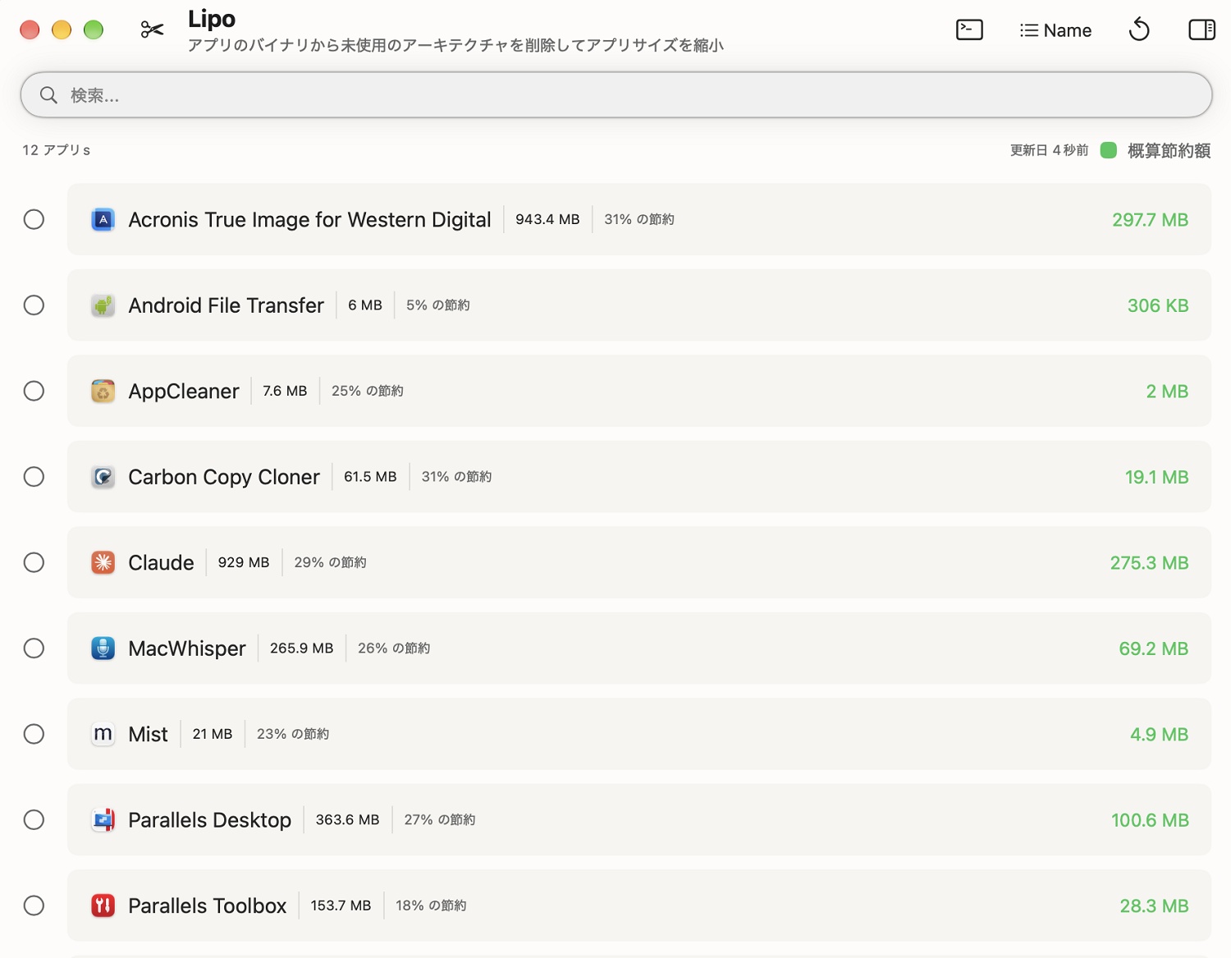
Task: Select the Mist row checkbox
Action: [34, 734]
